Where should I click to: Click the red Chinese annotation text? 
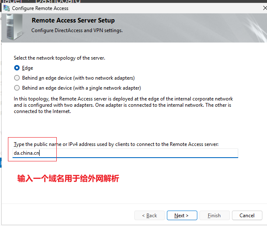pos(68,178)
